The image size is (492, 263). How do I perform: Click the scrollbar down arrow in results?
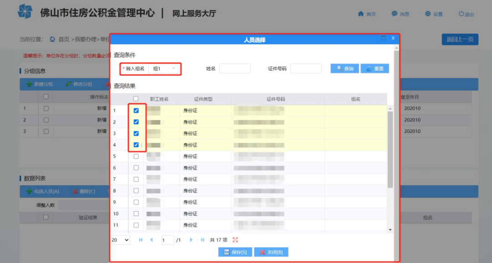tap(390, 230)
